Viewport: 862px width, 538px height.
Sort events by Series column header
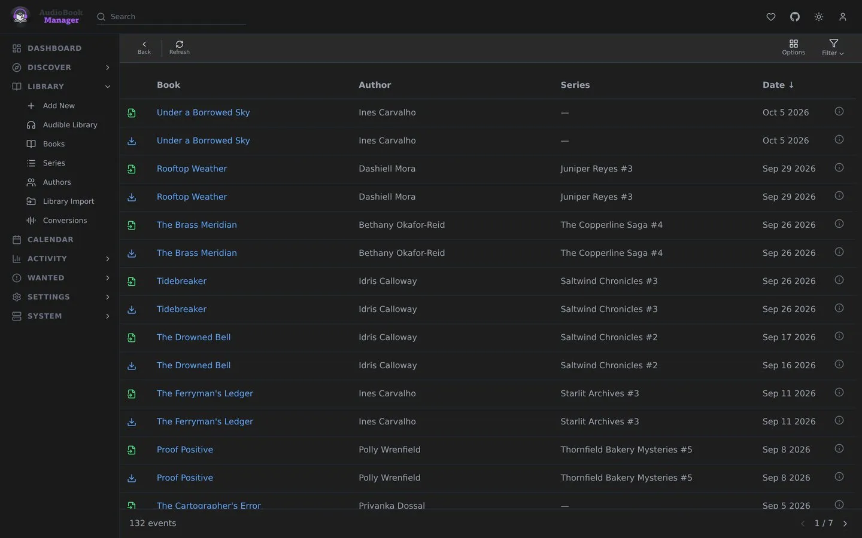[575, 85]
